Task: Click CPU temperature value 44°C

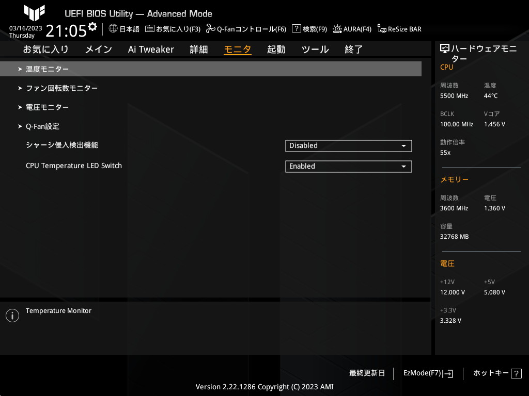Action: point(491,95)
